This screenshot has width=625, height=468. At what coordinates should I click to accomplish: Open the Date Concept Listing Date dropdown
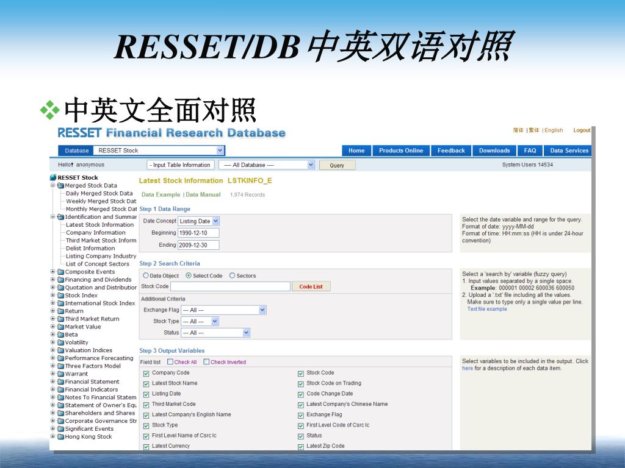click(x=215, y=221)
